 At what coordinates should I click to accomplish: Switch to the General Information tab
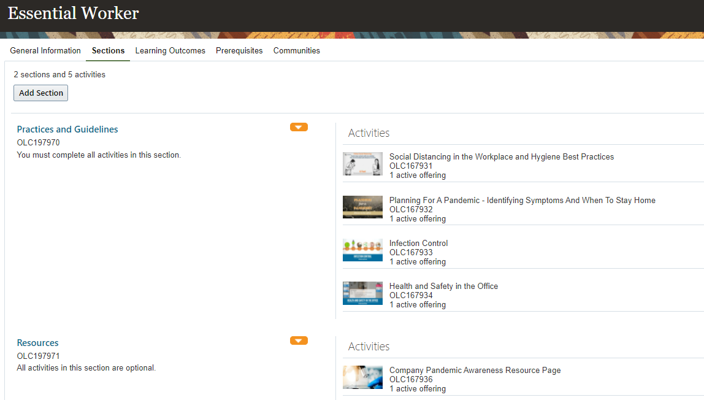coord(45,51)
